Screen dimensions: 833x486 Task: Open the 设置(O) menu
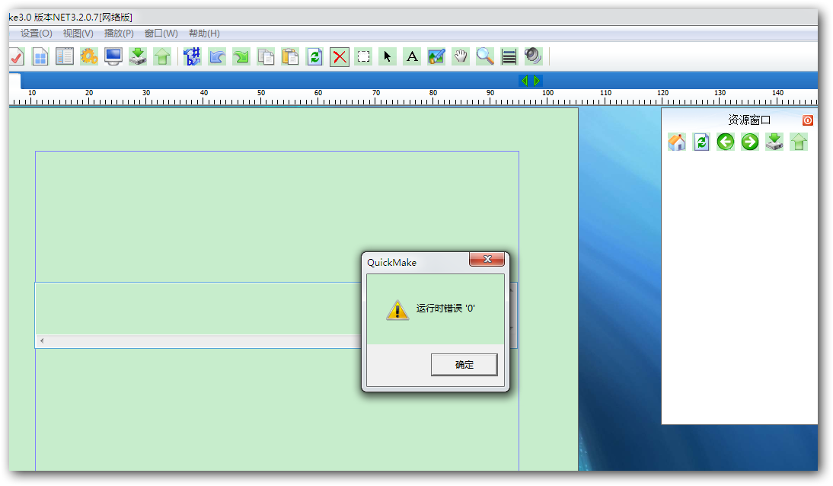tap(37, 34)
